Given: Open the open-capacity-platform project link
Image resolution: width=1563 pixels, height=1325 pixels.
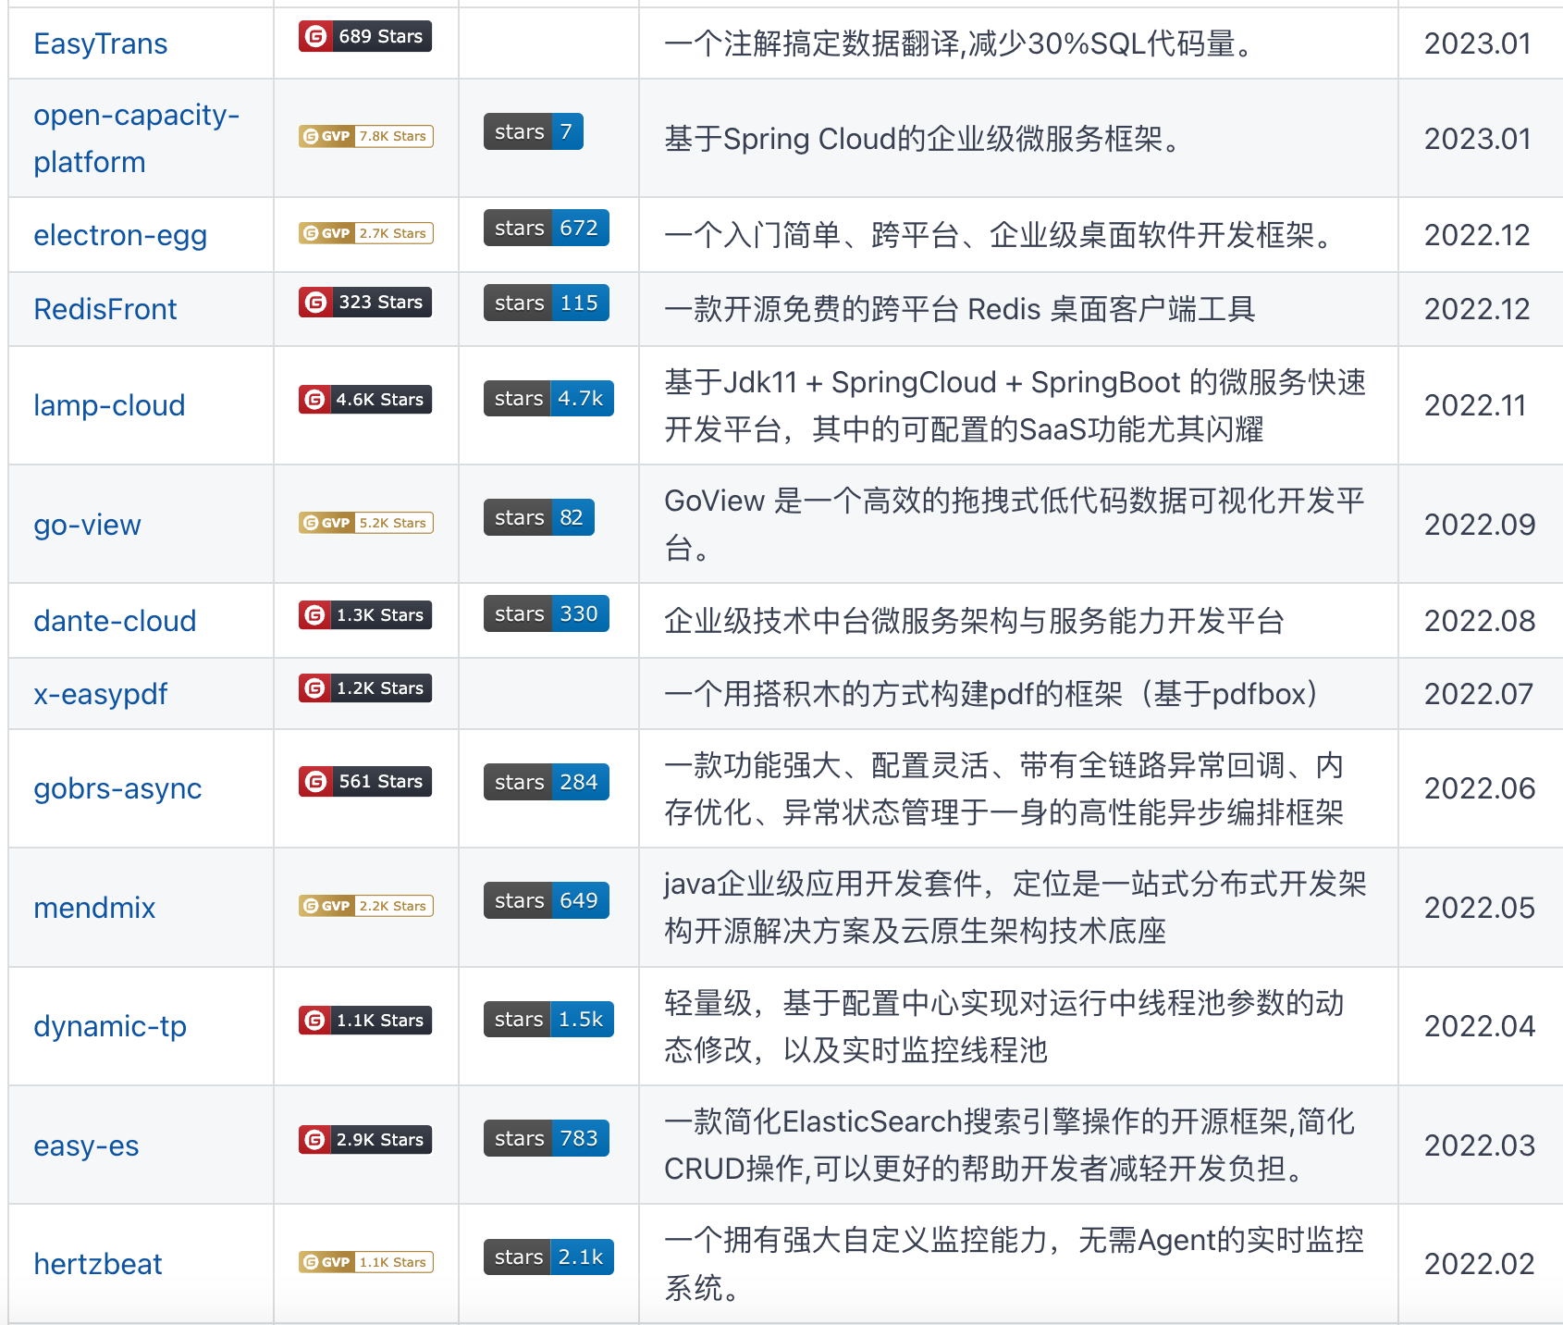Looking at the screenshot, I should coord(136,138).
